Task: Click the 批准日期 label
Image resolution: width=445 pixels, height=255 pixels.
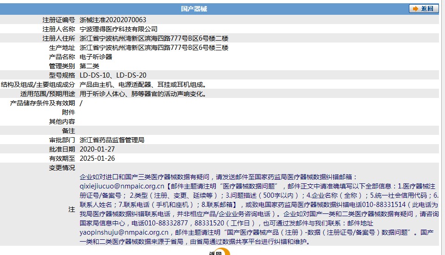Action: (x=62, y=149)
